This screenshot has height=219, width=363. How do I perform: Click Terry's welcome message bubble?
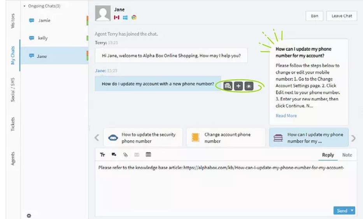[171, 56]
